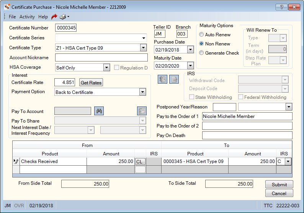Click the notes edit icon beside people icon

[x=174, y=79]
